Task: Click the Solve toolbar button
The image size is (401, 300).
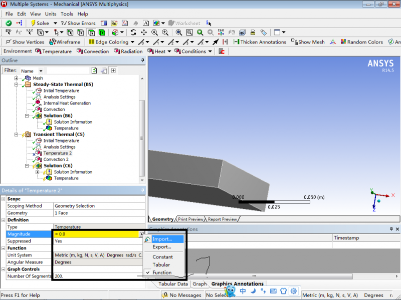Action: coord(40,23)
